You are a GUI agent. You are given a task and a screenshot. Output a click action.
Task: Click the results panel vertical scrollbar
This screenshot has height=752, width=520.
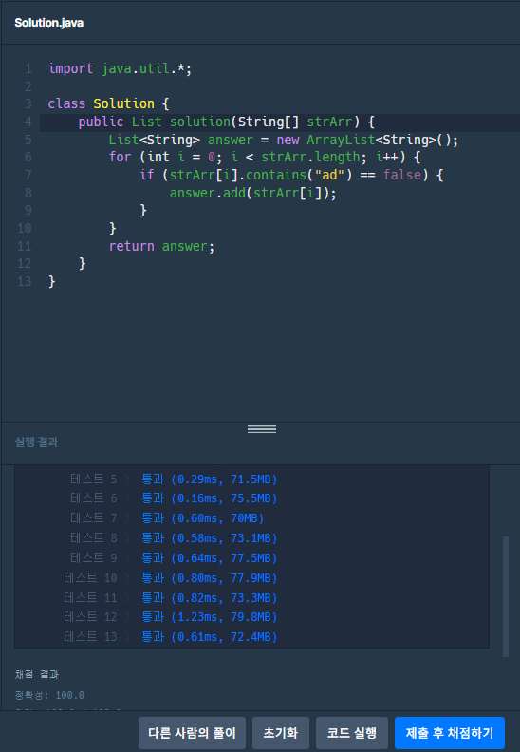coord(506,596)
